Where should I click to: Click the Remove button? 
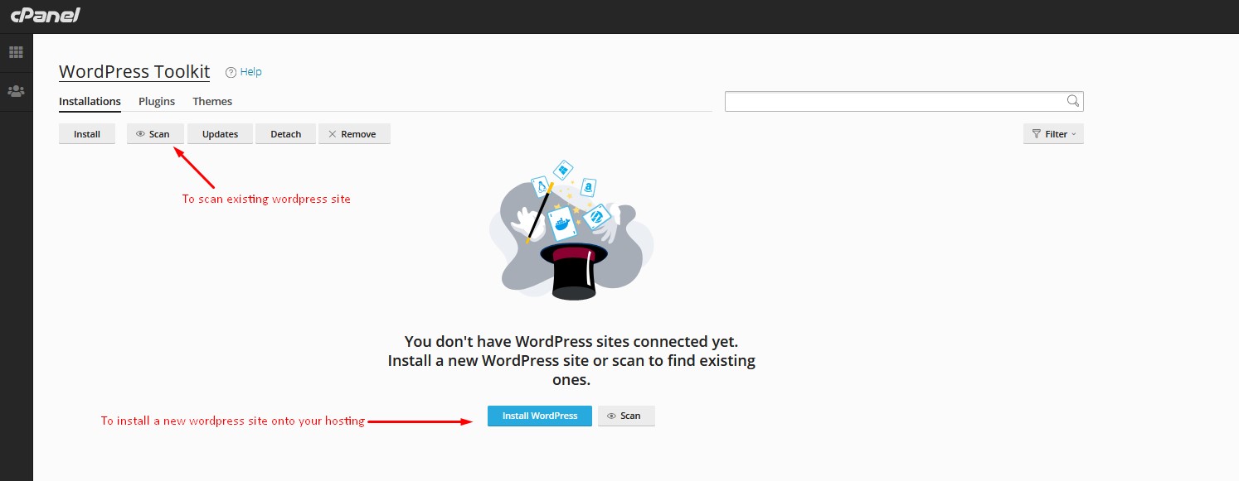(x=354, y=134)
